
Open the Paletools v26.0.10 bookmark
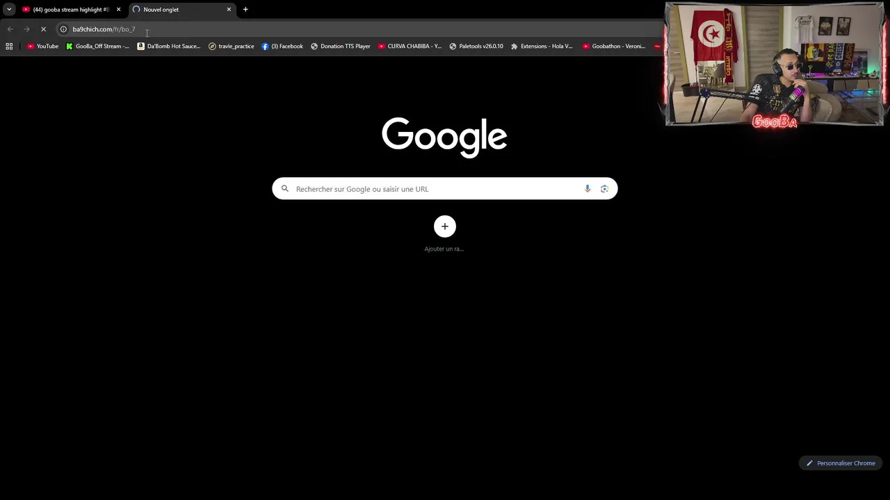476,47
